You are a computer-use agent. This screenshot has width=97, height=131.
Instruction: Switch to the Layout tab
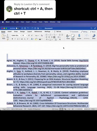(x=29, y=31)
